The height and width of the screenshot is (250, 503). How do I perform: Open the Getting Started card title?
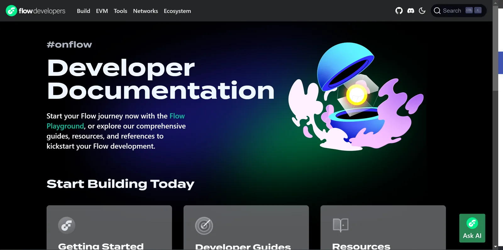click(x=101, y=246)
